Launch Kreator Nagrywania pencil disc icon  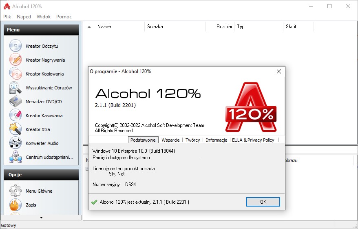(x=15, y=60)
